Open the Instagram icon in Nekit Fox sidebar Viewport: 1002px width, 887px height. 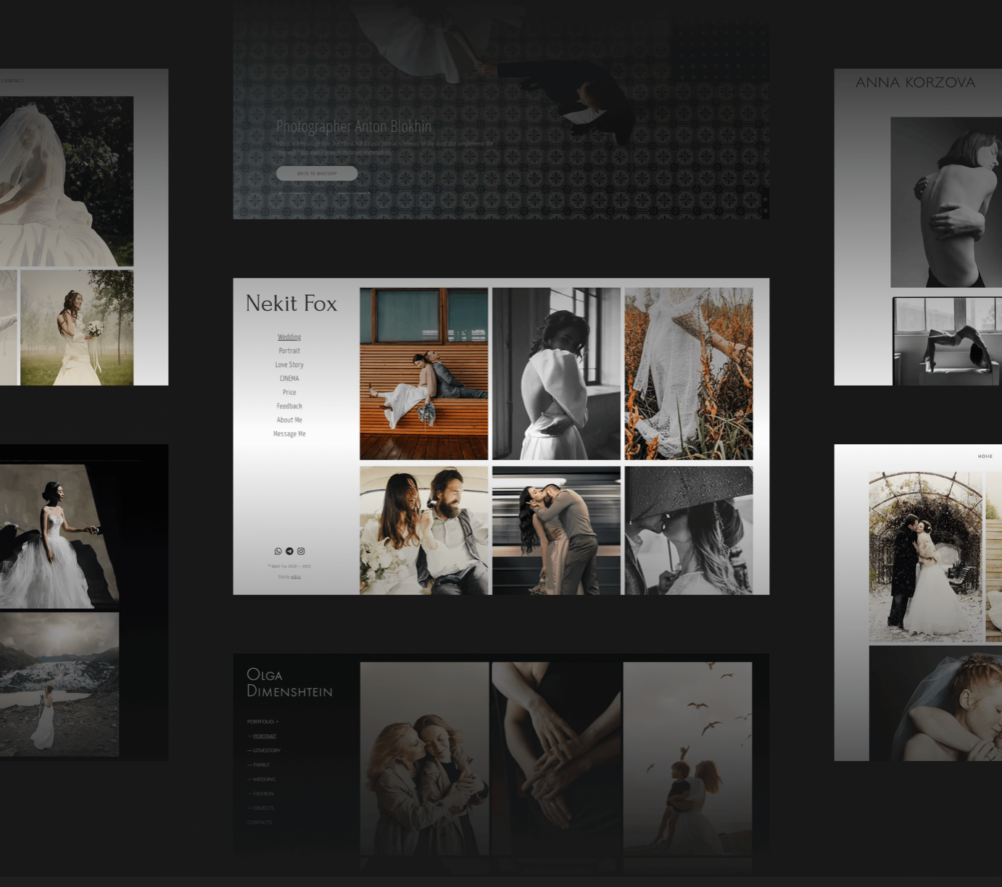coord(301,551)
